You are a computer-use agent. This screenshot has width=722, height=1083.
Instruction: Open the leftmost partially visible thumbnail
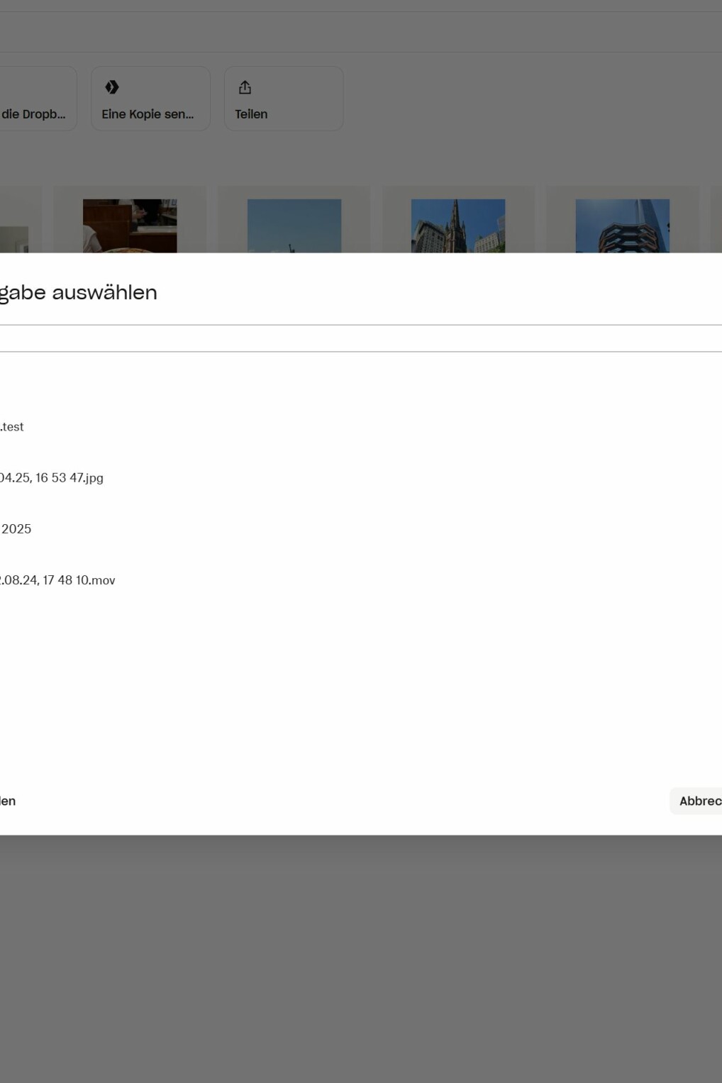[x=13, y=220]
